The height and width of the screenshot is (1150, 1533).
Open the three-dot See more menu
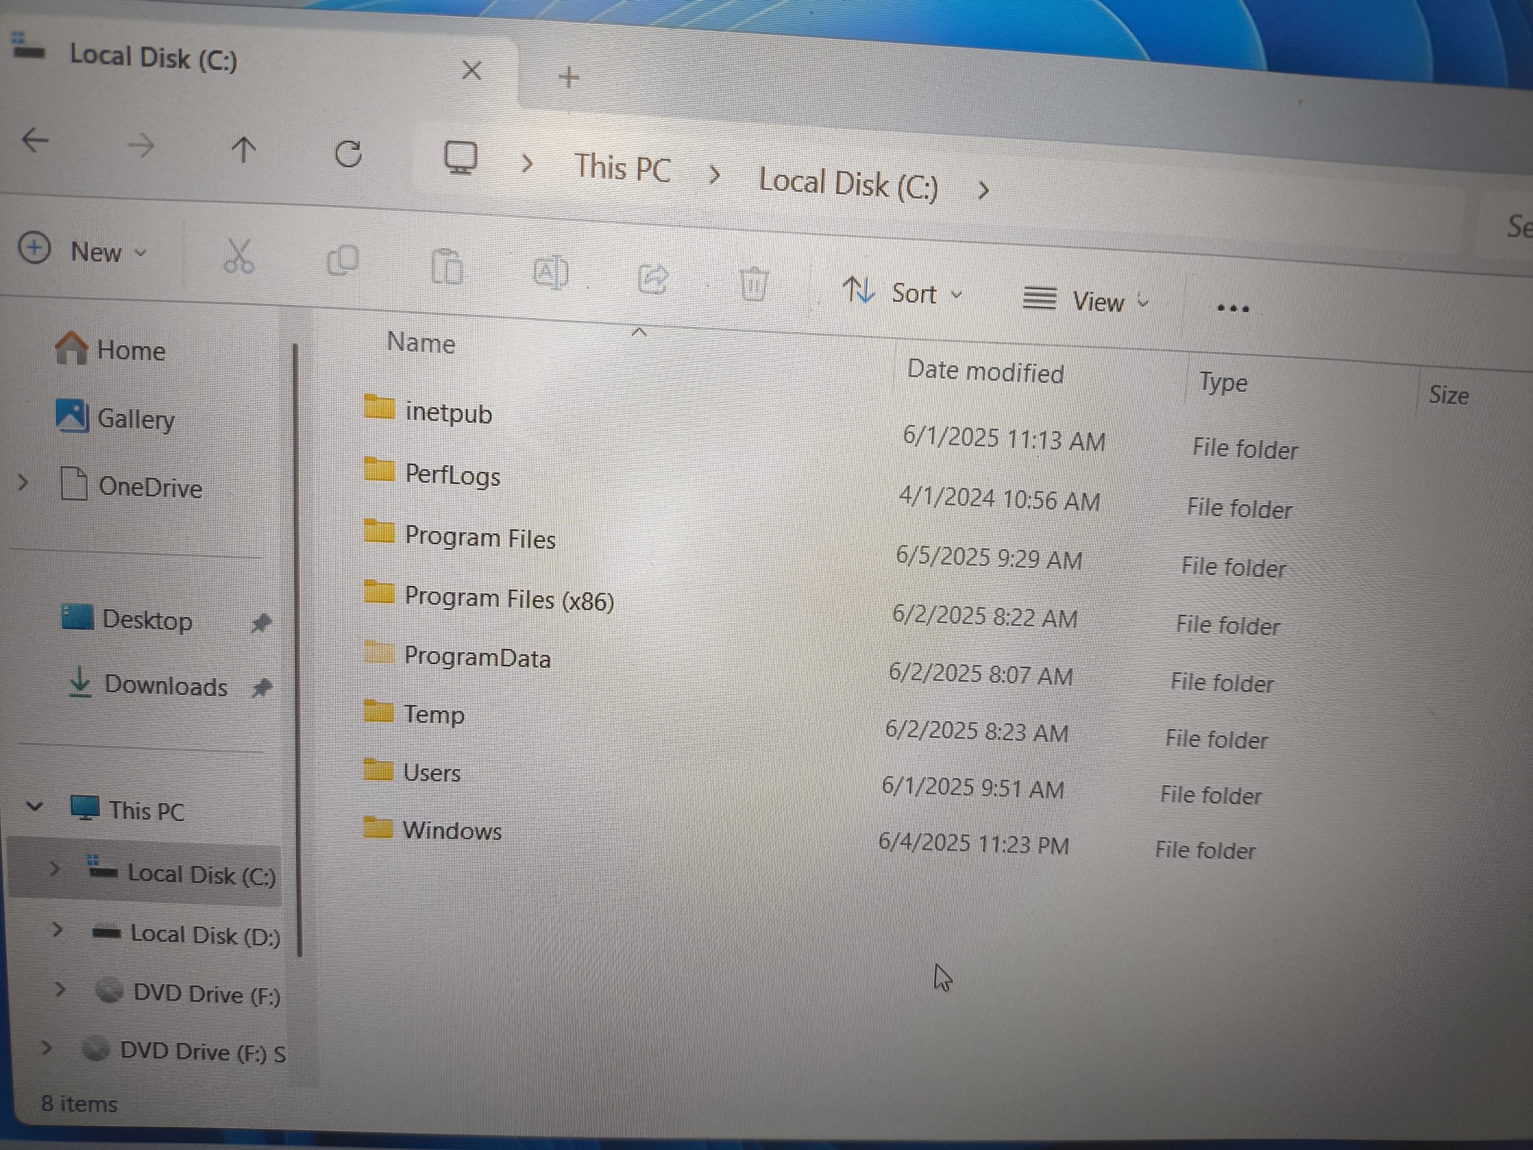tap(1233, 309)
